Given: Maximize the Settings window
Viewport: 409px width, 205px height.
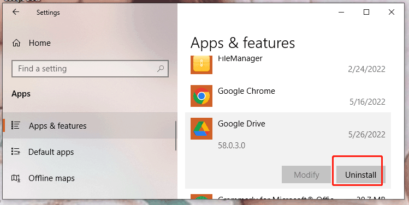Looking at the screenshot, I should click(366, 12).
